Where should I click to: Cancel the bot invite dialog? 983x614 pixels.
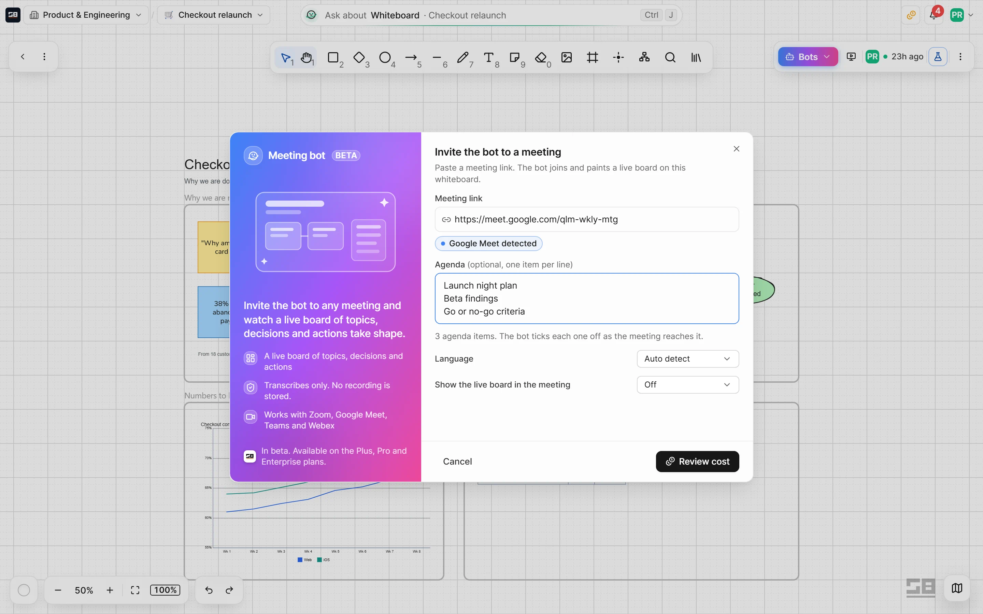pos(457,461)
